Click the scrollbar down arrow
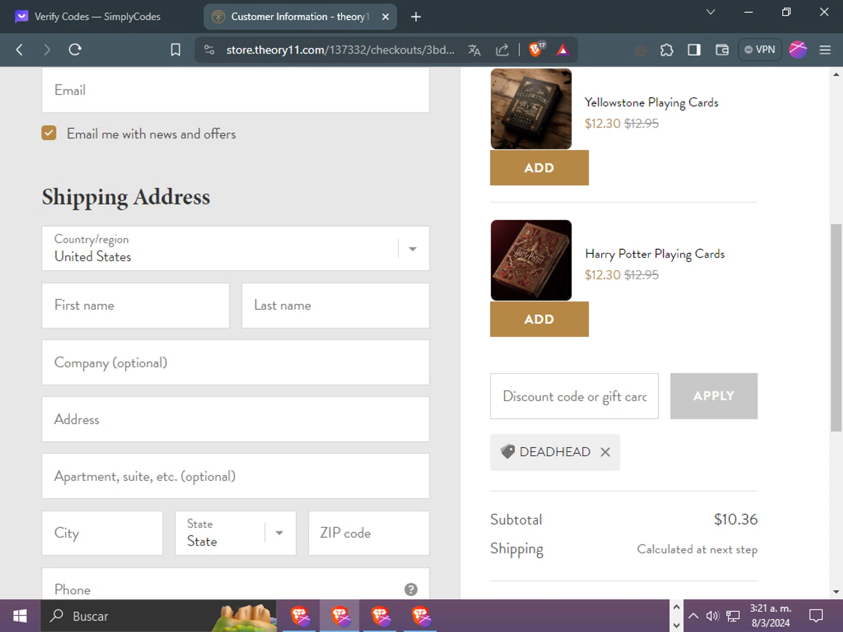 pos(836,592)
